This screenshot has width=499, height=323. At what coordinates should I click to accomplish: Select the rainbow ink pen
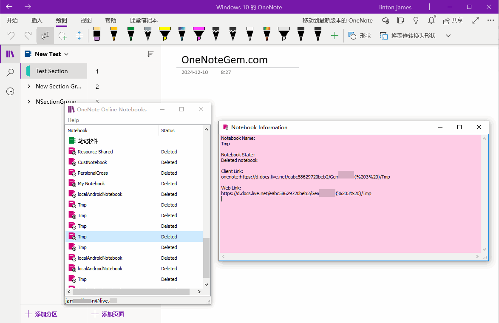pos(267,34)
